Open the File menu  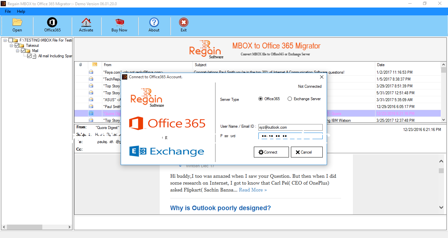tap(8, 11)
